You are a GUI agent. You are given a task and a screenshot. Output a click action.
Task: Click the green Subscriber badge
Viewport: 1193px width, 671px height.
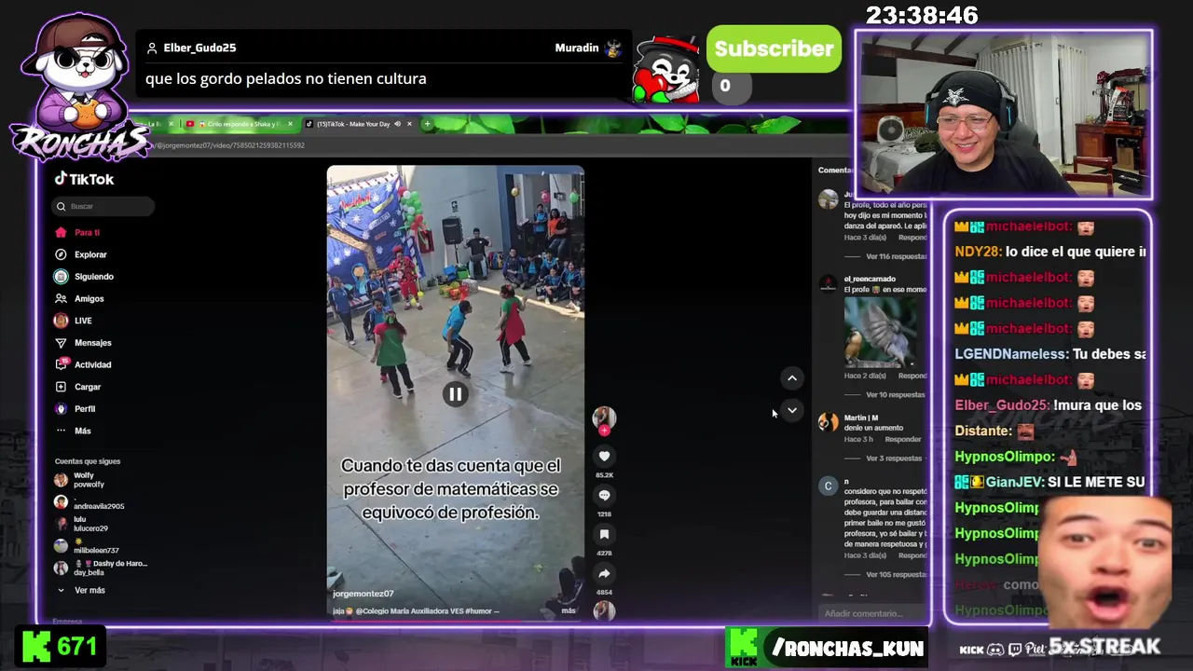[774, 48]
